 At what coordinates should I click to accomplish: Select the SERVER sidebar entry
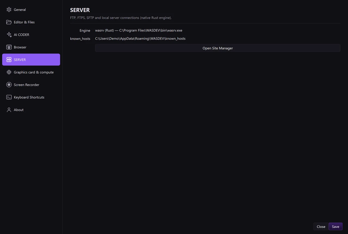coord(31,60)
